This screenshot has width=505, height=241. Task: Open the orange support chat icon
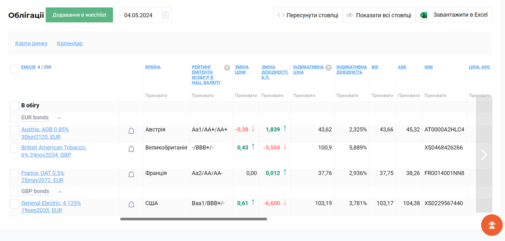[x=492, y=225]
